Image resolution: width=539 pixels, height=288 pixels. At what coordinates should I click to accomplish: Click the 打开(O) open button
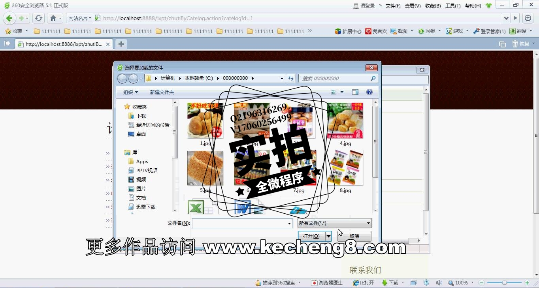311,236
